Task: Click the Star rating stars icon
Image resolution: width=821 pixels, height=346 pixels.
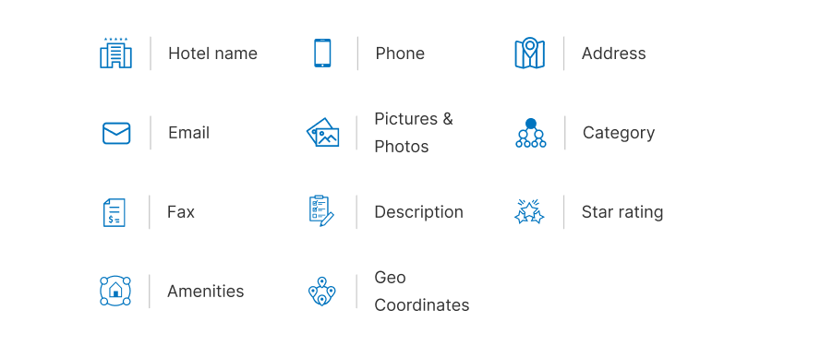Action: pos(529,211)
